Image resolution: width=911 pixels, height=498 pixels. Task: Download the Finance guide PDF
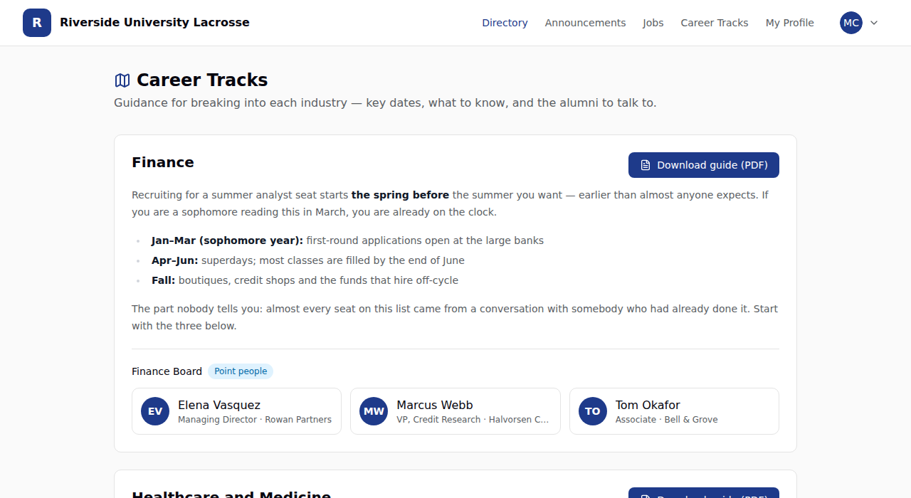point(704,165)
